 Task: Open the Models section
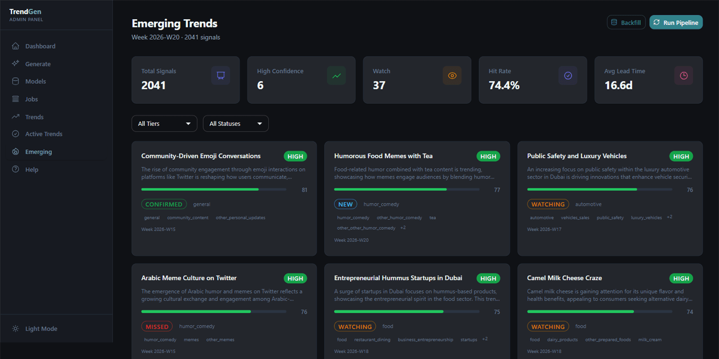[x=56, y=81]
